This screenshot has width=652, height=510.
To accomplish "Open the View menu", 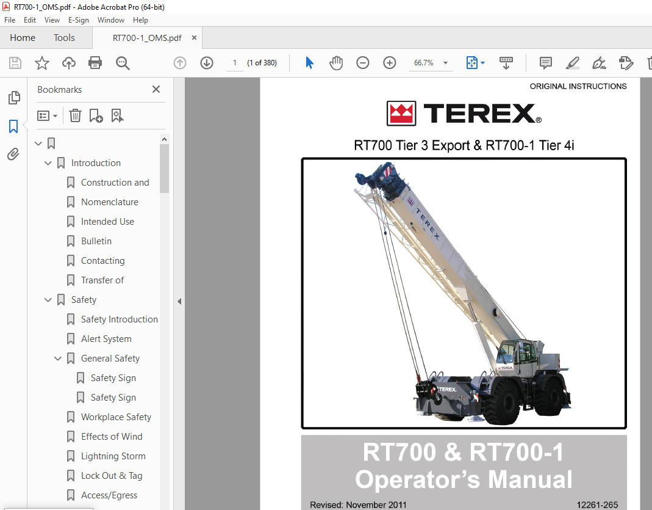I will coord(52,20).
